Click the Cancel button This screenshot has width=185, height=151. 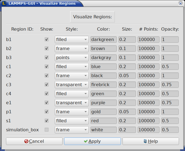click(34, 141)
